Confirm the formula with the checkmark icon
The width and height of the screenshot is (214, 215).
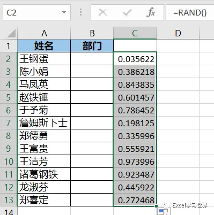[x=127, y=13]
